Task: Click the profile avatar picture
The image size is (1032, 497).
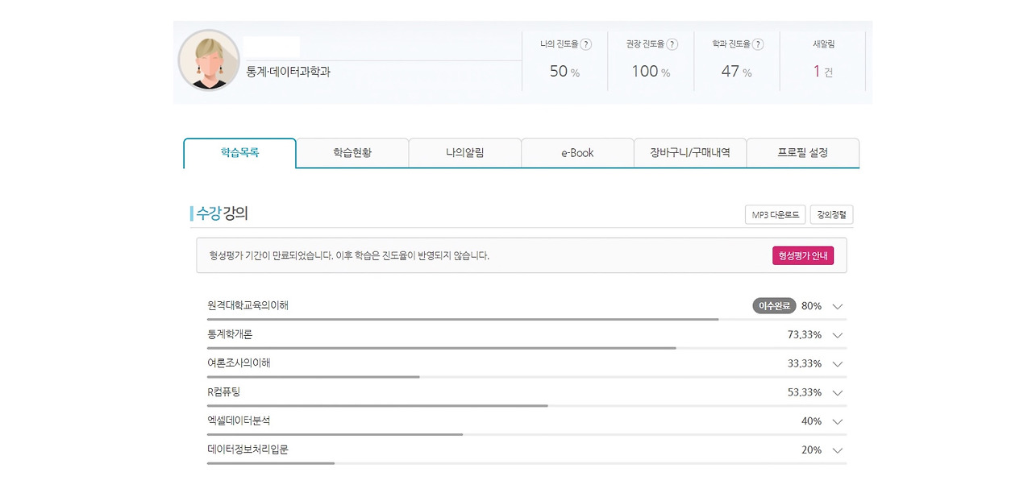Action: pyautogui.click(x=209, y=60)
